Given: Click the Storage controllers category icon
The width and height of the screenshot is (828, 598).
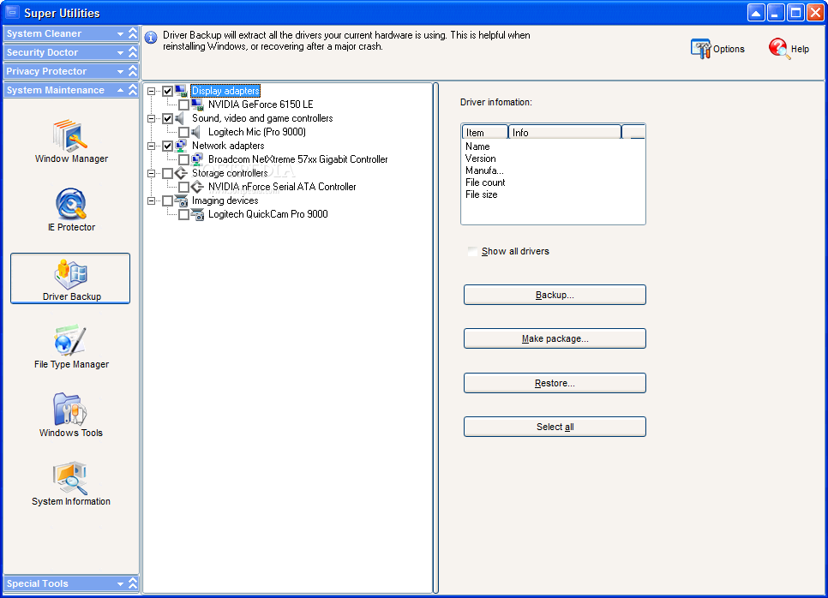Looking at the screenshot, I should pyautogui.click(x=181, y=173).
